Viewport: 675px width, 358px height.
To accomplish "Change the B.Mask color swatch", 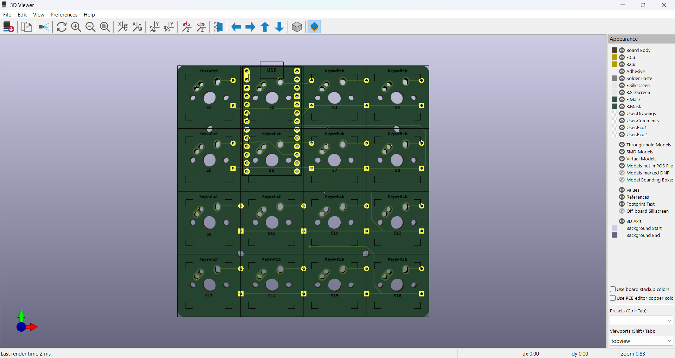I will (615, 106).
